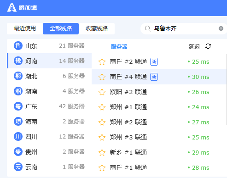Click into the 乌鲁木齐 search field
This screenshot has height=178, width=227.
(184, 28)
